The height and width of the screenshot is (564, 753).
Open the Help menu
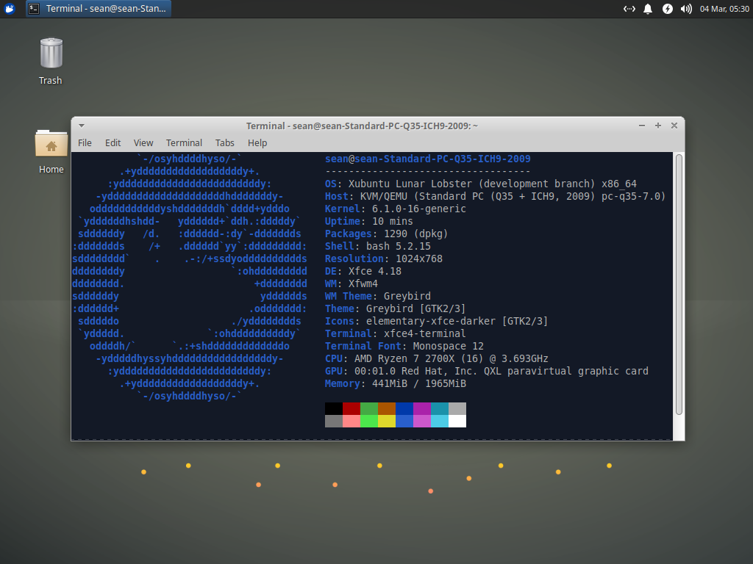pos(257,142)
